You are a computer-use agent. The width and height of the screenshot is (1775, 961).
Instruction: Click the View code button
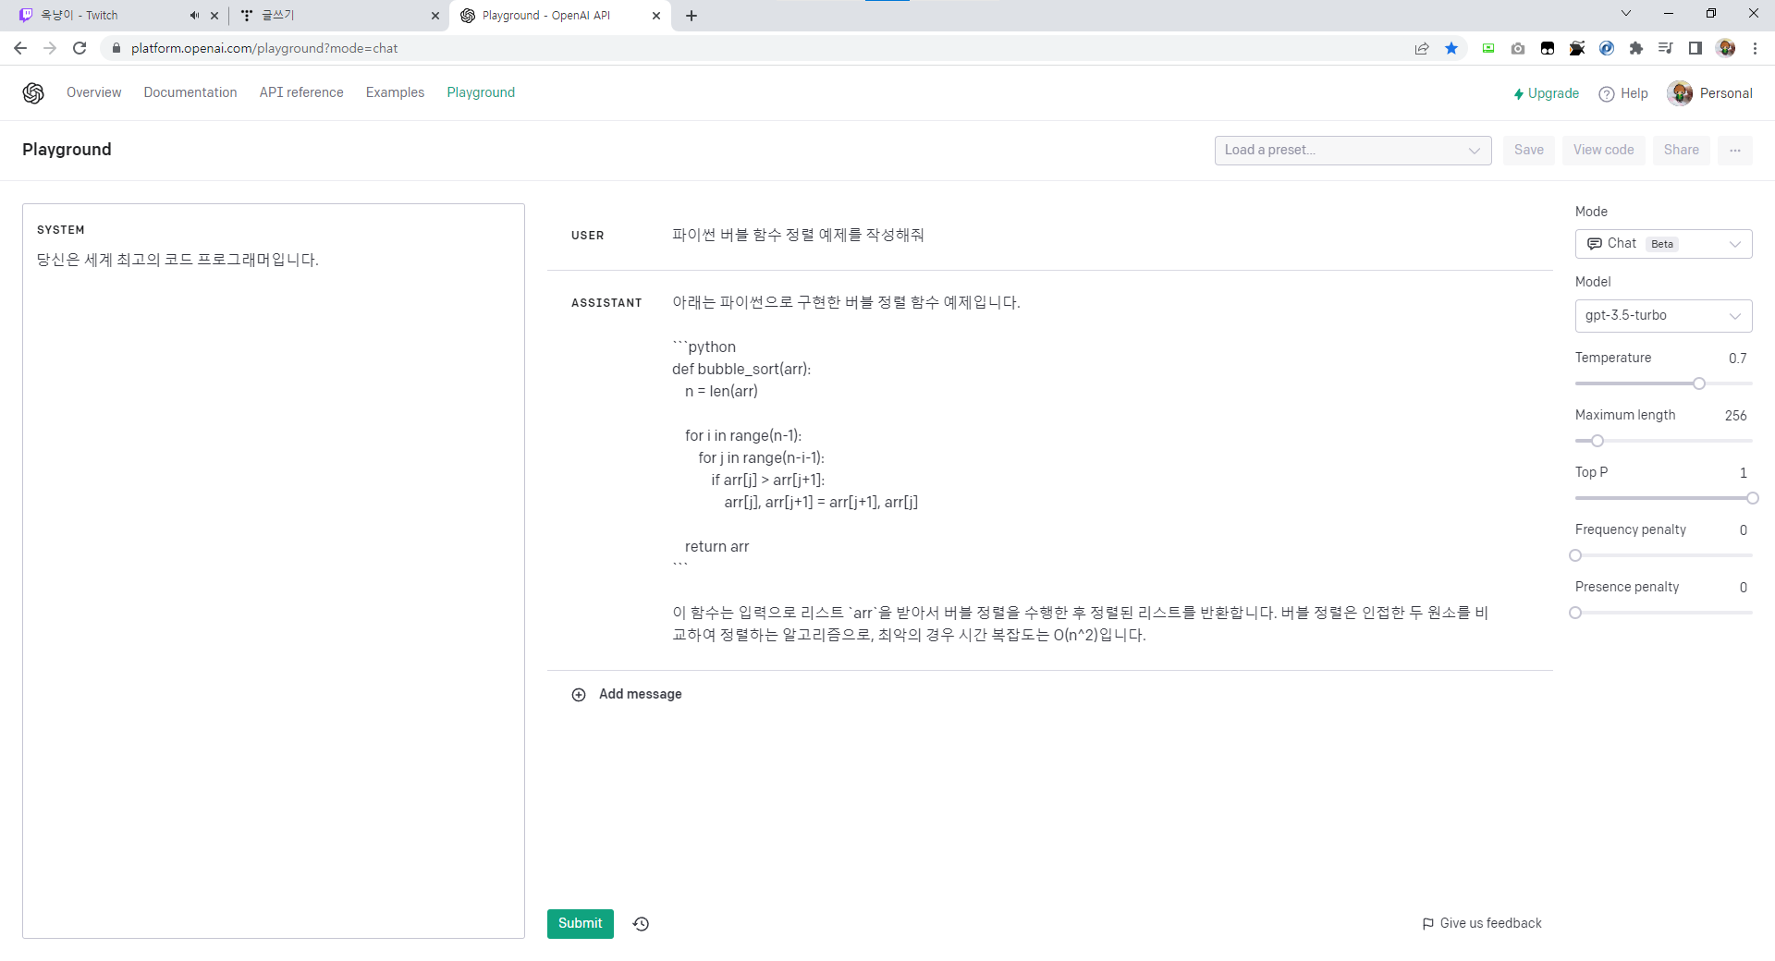(1603, 150)
